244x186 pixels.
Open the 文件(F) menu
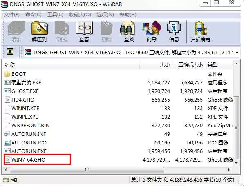point(12,15)
